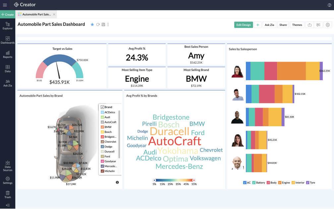The image size is (334, 209).
Task: Toggle the Dodge legend checkbox
Action: click(x=102, y=146)
